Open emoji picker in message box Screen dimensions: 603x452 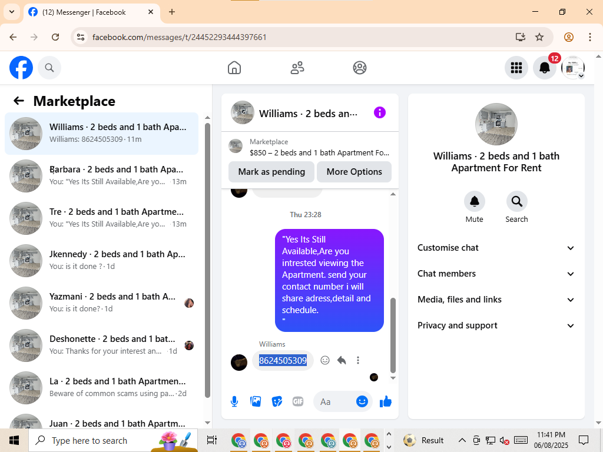362,401
